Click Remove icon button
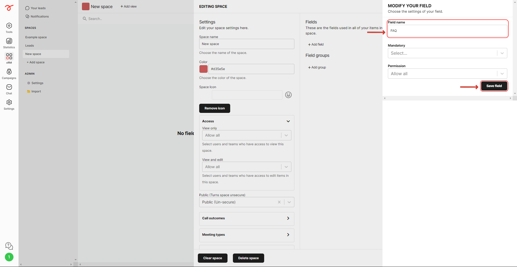 [215, 108]
